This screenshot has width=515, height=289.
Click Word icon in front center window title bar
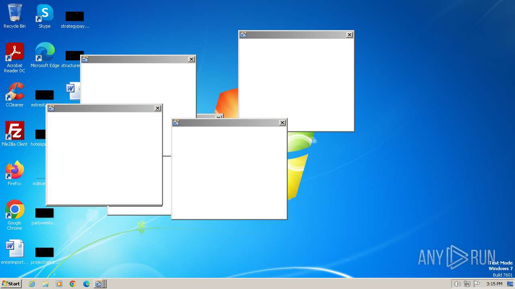tap(176, 123)
